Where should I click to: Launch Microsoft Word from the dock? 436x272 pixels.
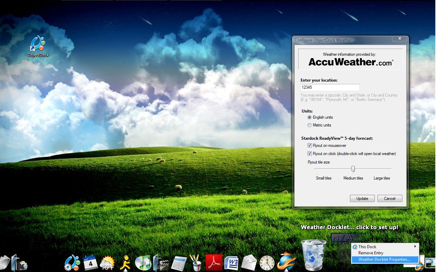coord(232,263)
